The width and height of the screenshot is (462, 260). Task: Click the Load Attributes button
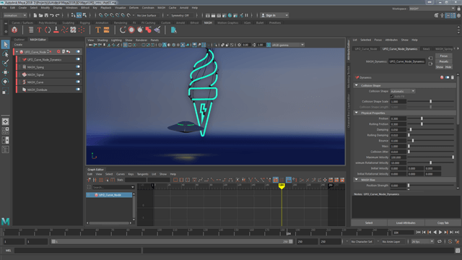[406, 223]
